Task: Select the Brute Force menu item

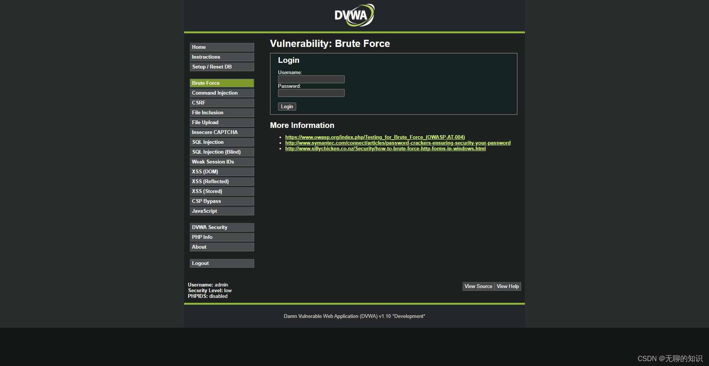Action: pos(222,83)
